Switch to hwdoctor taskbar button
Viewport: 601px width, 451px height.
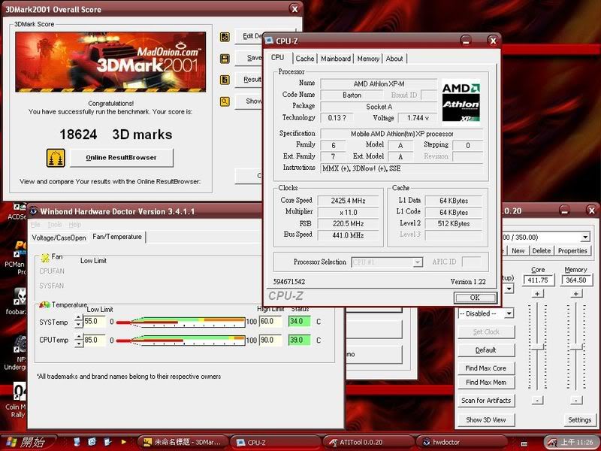[461, 442]
